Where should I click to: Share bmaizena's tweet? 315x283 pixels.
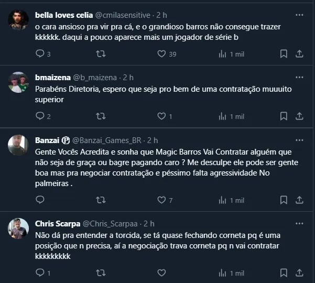point(300,116)
